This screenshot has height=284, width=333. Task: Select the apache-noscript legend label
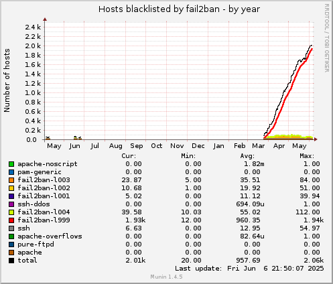coord(48,164)
